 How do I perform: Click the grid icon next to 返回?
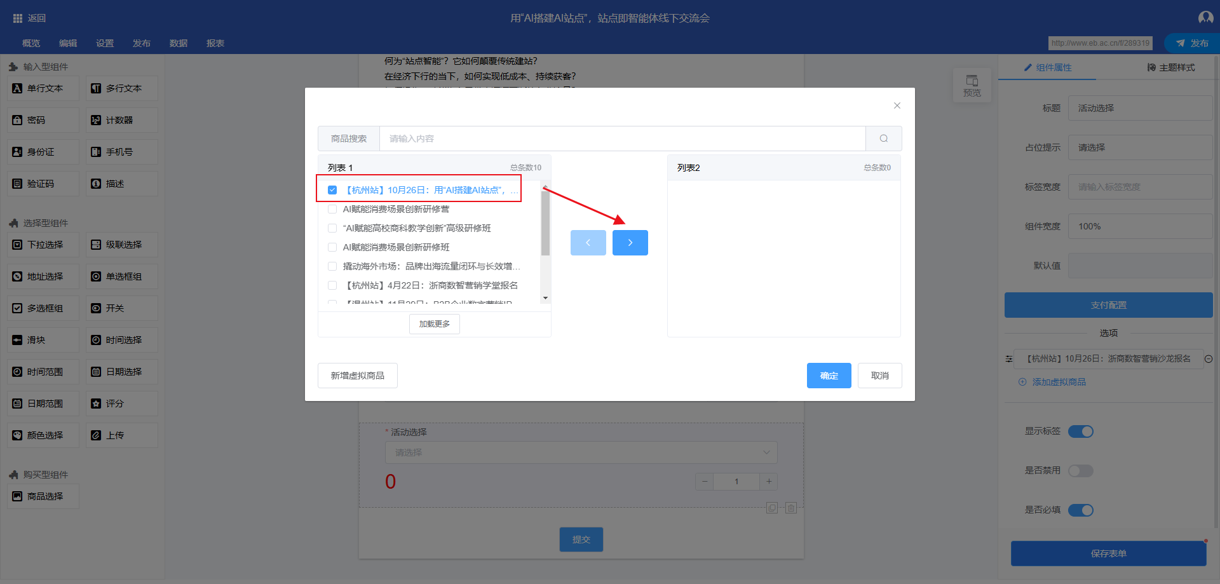[17, 18]
